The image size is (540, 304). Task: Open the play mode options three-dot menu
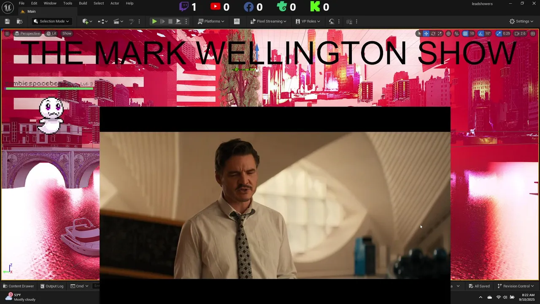(x=186, y=22)
